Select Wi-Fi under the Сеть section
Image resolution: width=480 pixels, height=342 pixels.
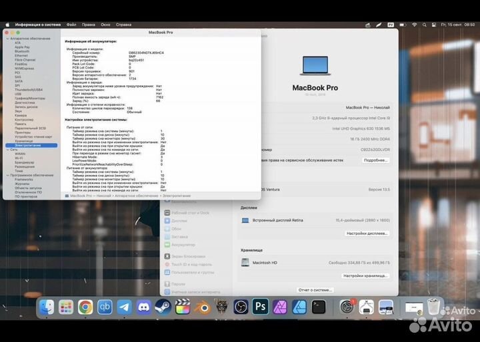click(x=19, y=158)
